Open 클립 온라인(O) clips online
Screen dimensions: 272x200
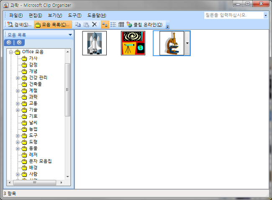pyautogui.click(x=144, y=25)
